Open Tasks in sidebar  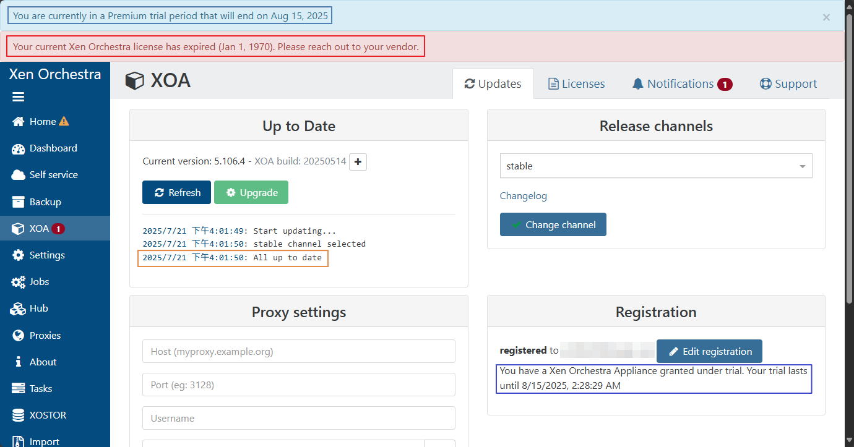pyautogui.click(x=55, y=389)
